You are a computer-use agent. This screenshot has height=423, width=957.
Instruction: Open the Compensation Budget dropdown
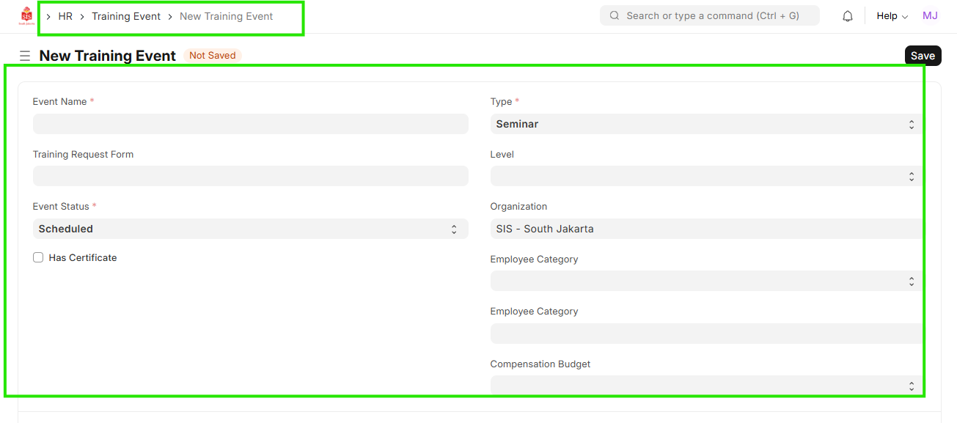704,386
